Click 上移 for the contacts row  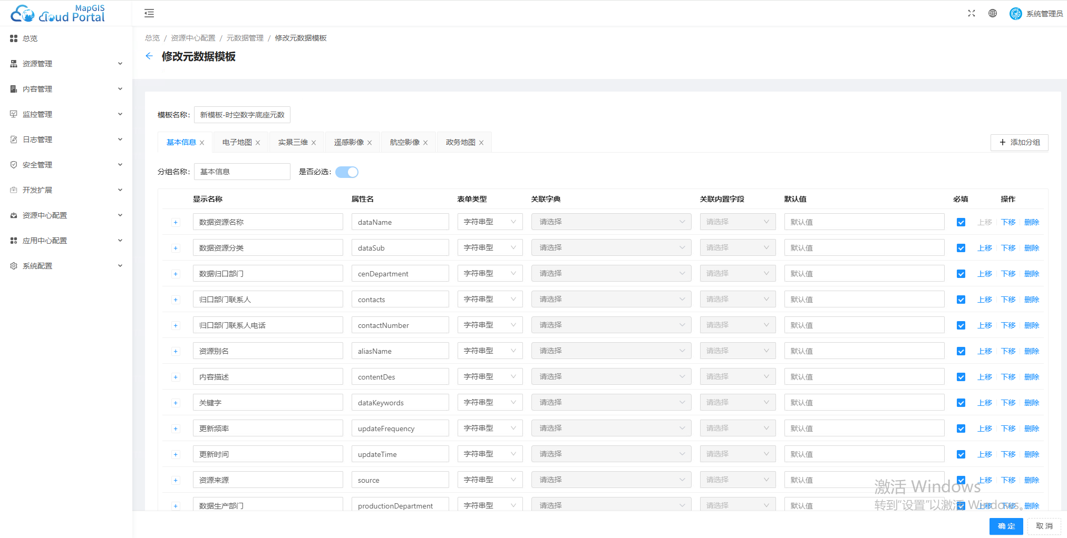coord(984,300)
